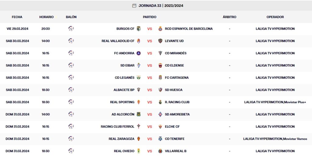Click the Real Zaragoza crest icon

click(x=139, y=139)
